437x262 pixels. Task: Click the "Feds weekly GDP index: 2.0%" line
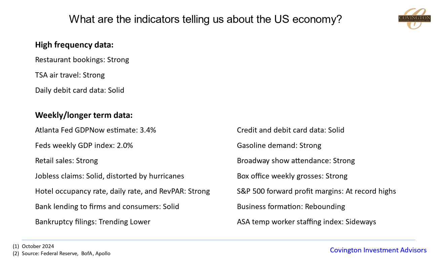pyautogui.click(x=84, y=145)
